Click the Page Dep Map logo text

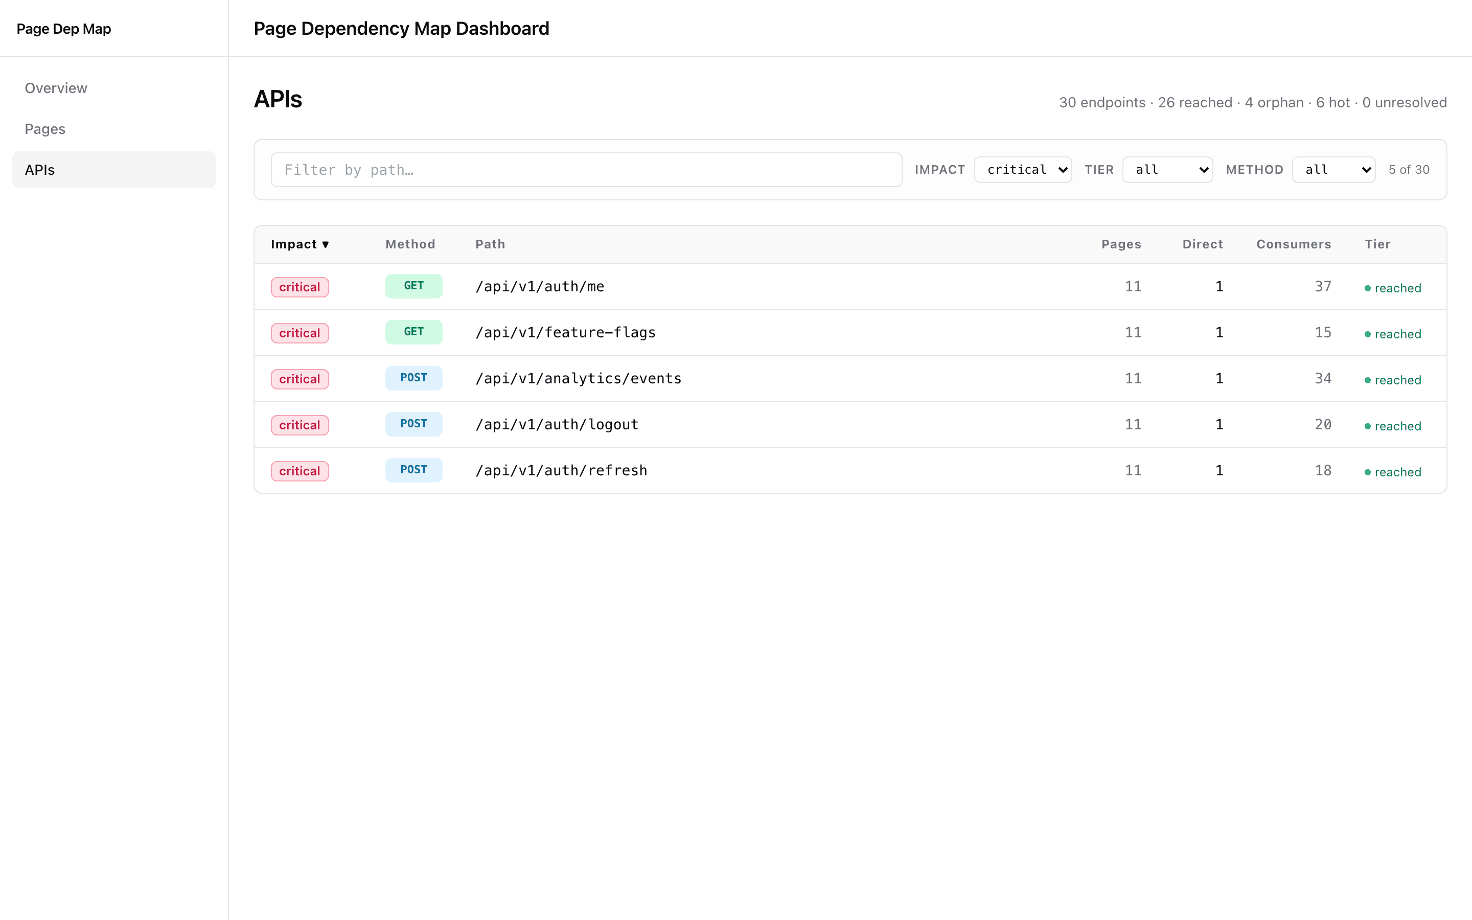tap(64, 29)
